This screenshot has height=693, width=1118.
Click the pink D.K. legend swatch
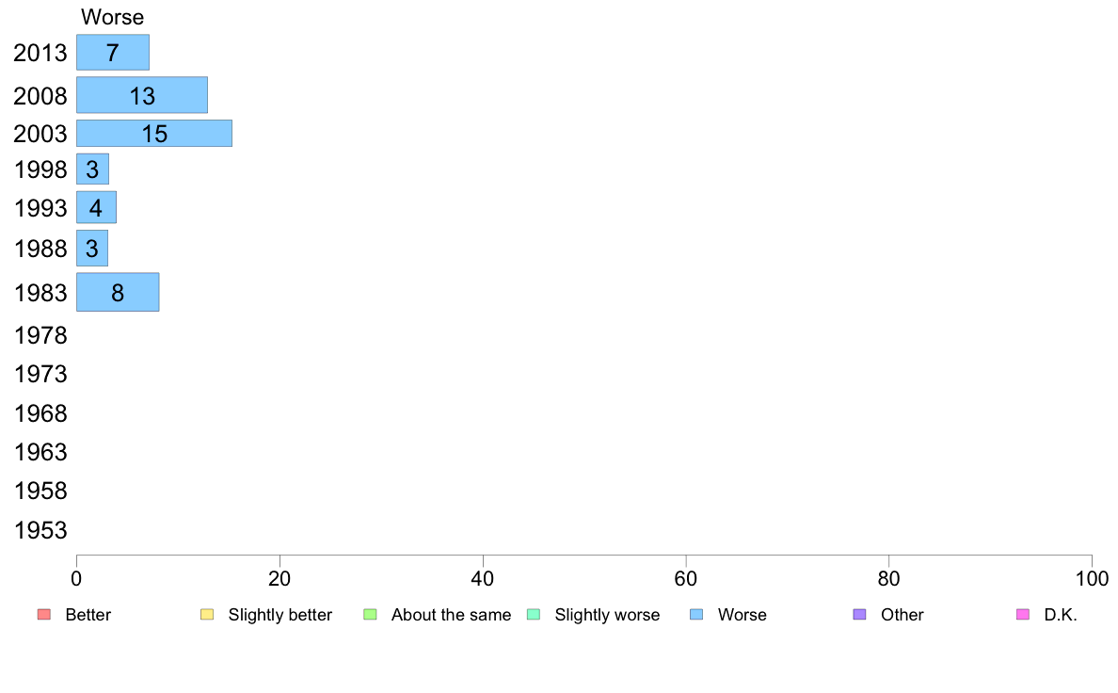click(1022, 615)
